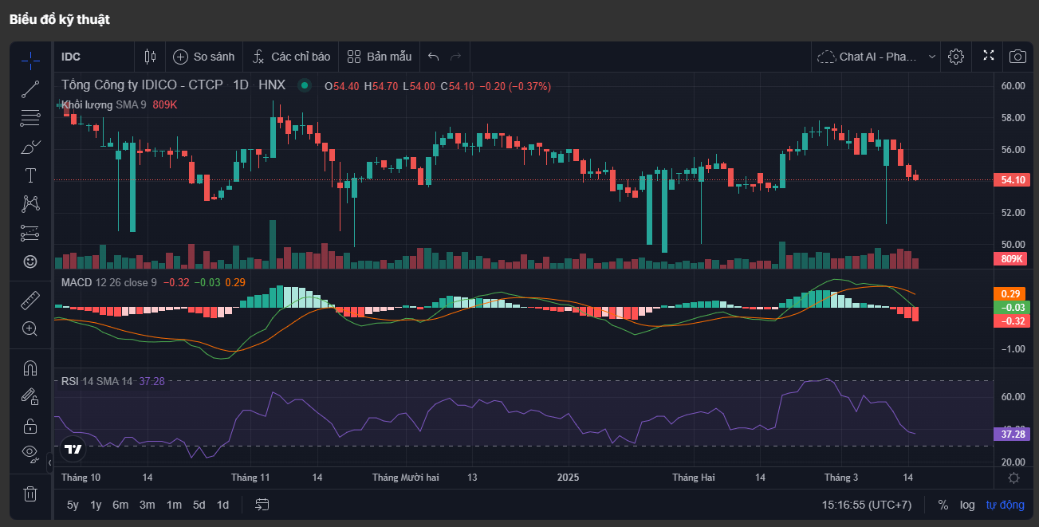1039x527 pixels.
Task: Select the trend line drawing tool
Action: [30, 89]
